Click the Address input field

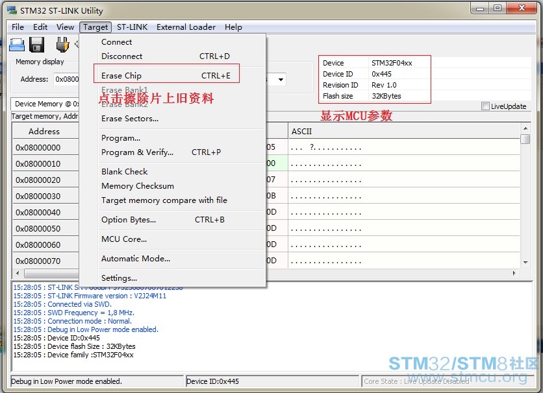point(66,79)
